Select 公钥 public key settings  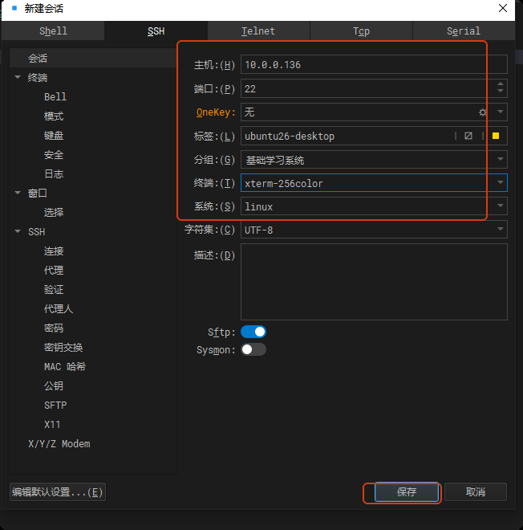54,385
